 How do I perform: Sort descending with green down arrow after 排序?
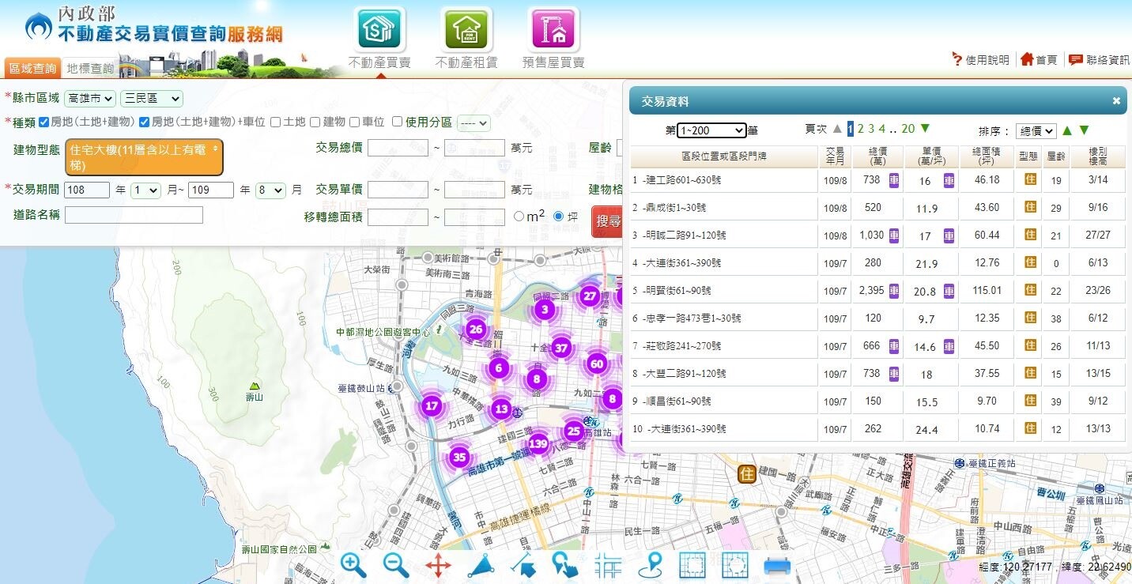1084,130
